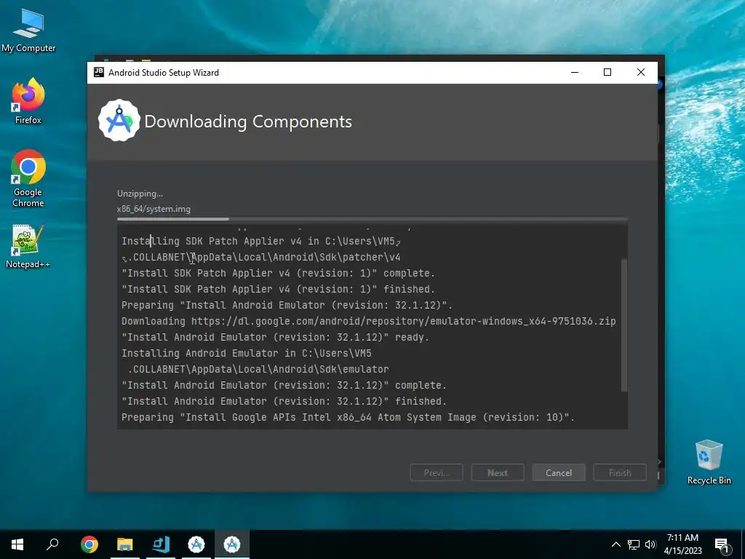Open the notification center icon
The image size is (745, 559).
(x=722, y=544)
